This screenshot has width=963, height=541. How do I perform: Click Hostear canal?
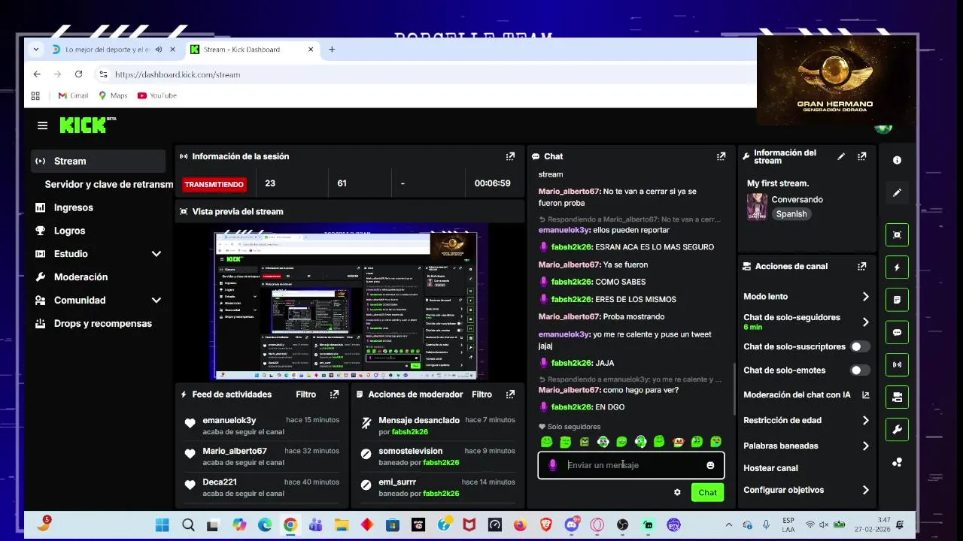click(770, 467)
